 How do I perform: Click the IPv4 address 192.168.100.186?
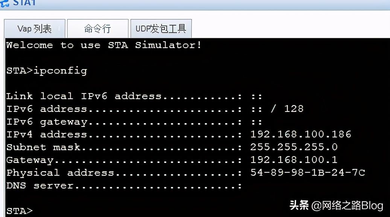pyautogui.click(x=301, y=134)
